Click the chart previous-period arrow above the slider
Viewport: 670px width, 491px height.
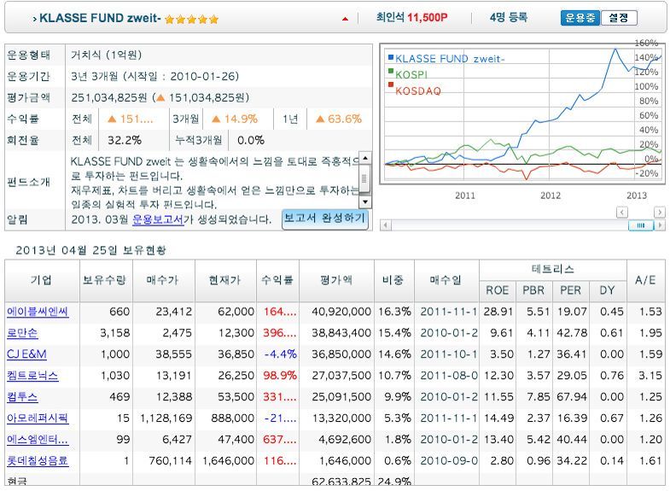click(x=622, y=212)
